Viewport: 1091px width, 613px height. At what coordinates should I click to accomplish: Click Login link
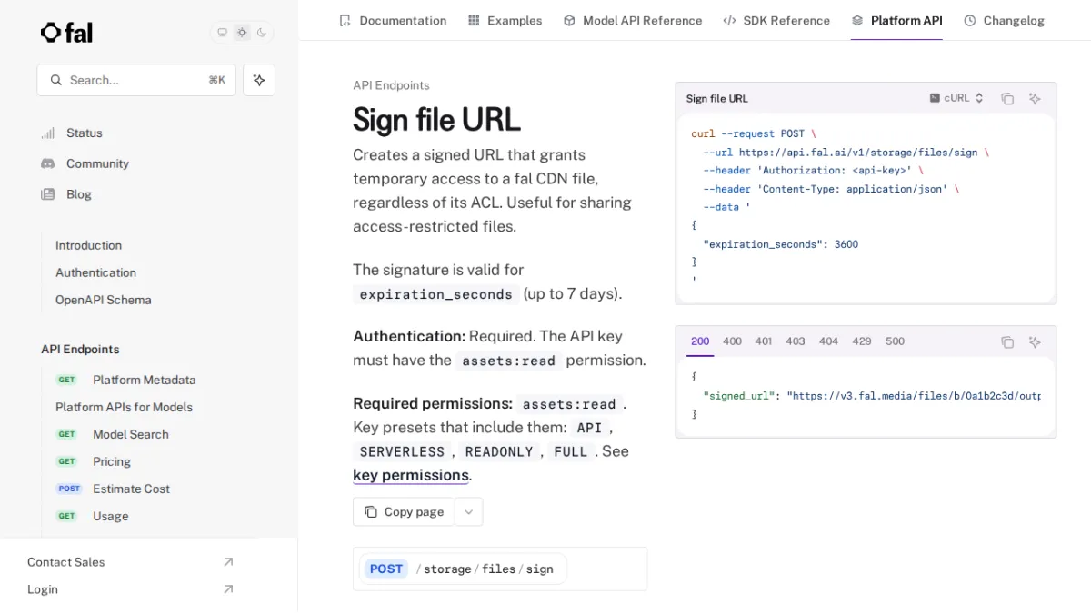[43, 589]
